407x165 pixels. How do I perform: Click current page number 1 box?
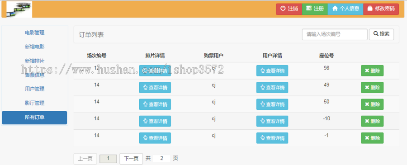(108, 159)
